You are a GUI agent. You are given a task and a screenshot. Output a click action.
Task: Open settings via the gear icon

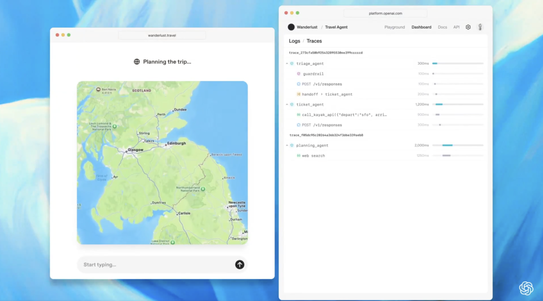click(468, 27)
